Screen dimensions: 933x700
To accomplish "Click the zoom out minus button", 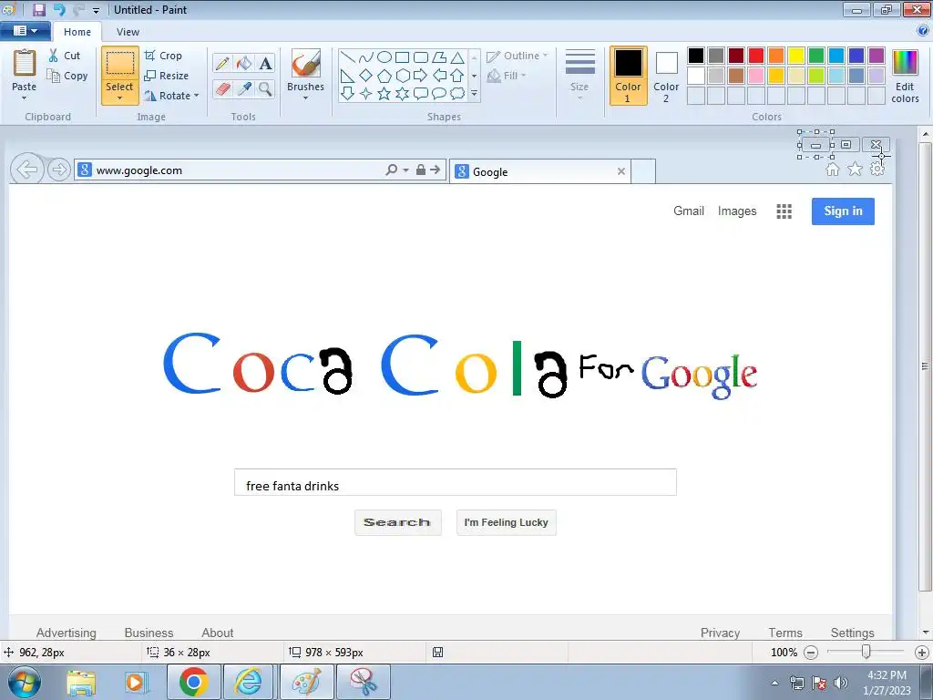I will [811, 653].
